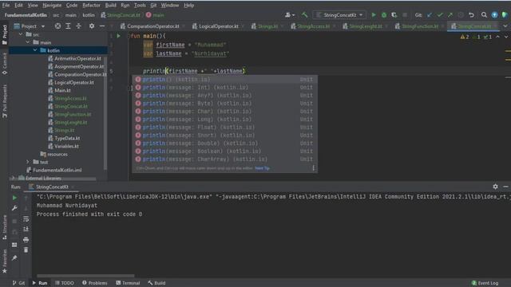Toggle scroll to end in Run console
This screenshot has height=287, width=511.
26,229
